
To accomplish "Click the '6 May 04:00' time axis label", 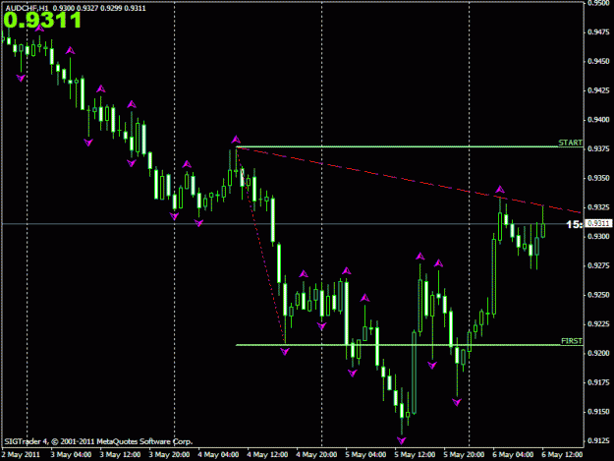I will pyautogui.click(x=513, y=455).
